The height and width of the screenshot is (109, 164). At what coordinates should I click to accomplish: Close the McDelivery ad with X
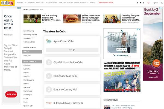tap(20, 8)
